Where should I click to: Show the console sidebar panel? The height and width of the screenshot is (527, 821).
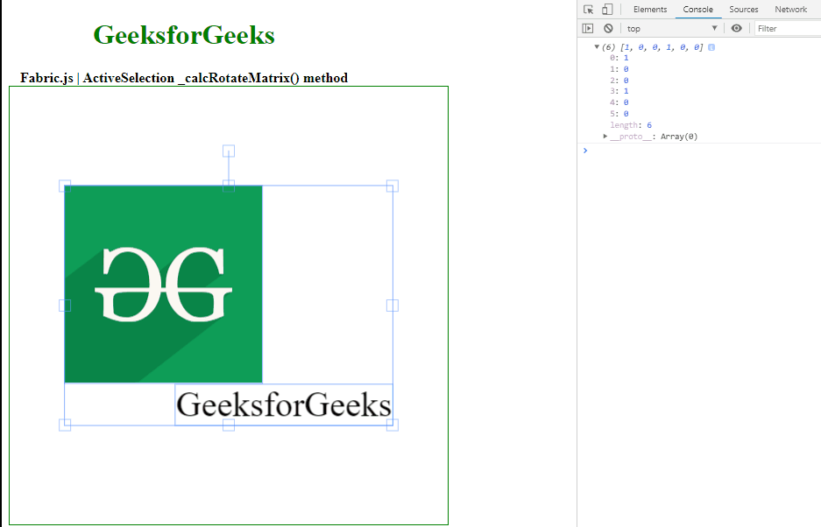click(586, 28)
